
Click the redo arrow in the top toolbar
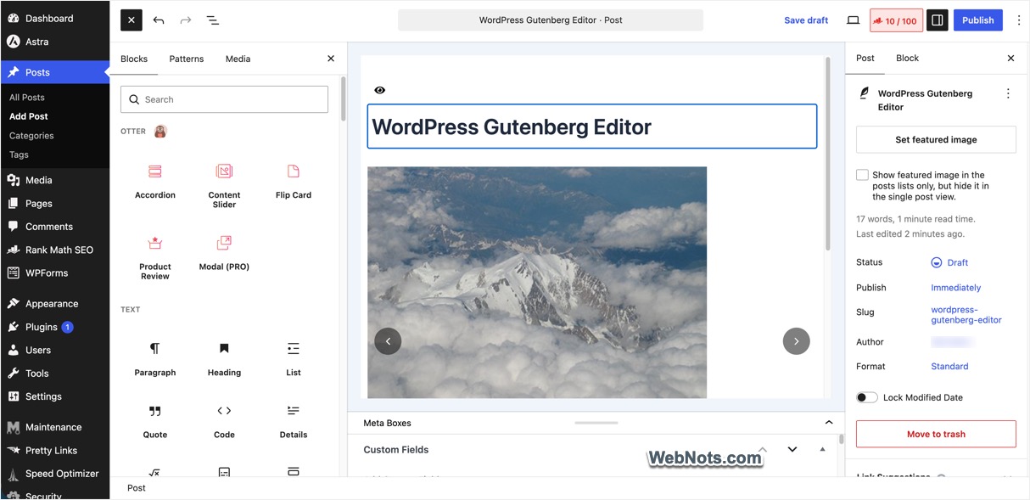point(186,20)
